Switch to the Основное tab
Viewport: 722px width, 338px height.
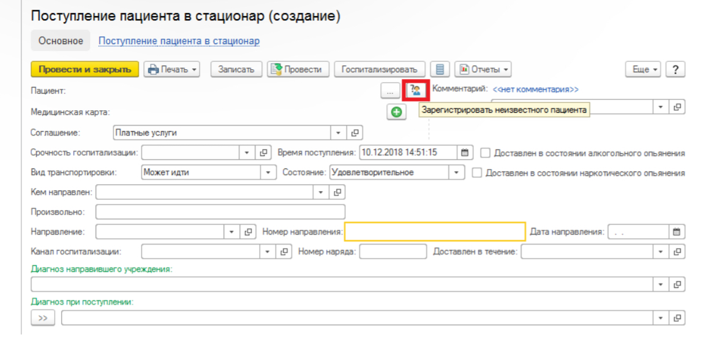point(61,41)
